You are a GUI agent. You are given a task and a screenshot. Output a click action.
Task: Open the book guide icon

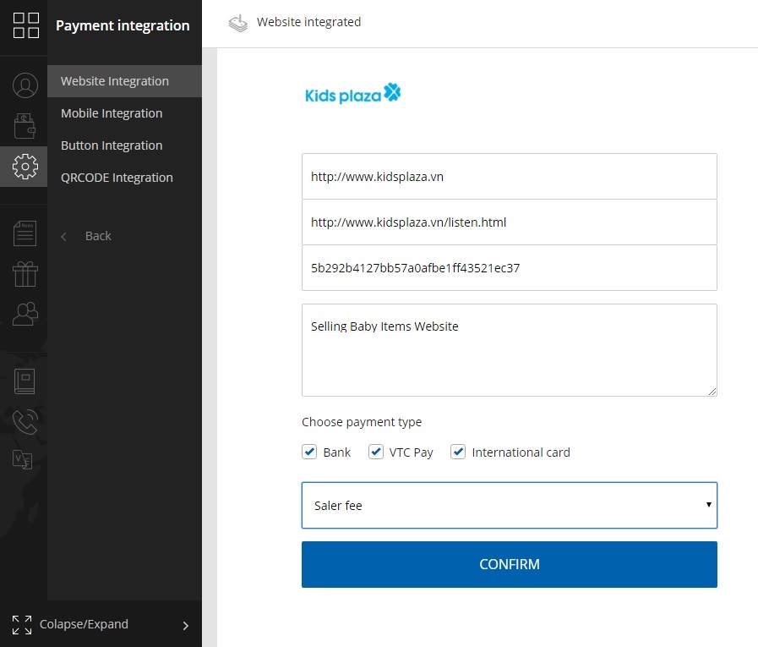coord(25,381)
